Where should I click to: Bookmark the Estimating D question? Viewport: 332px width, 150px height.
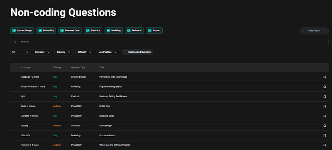(325, 126)
